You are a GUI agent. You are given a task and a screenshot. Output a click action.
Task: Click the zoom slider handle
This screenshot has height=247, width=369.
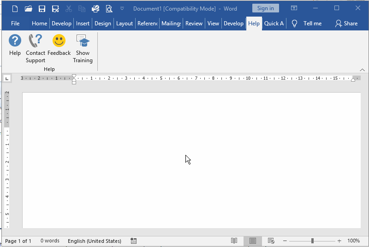[x=312, y=241]
